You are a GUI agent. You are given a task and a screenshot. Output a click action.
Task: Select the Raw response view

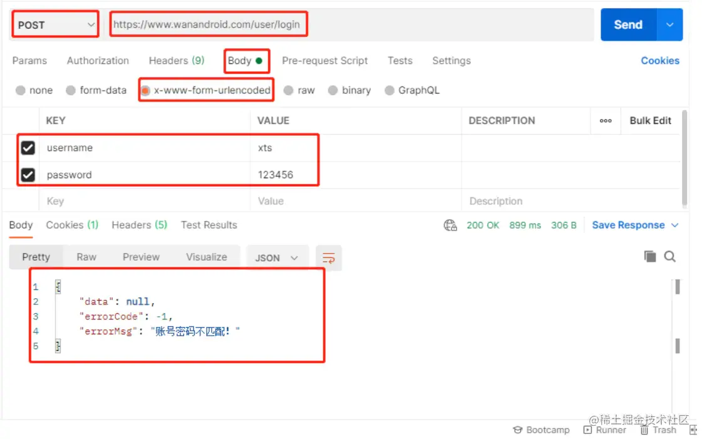86,257
